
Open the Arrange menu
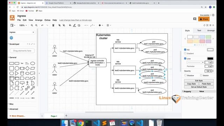pyautogui.click(x=39, y=20)
